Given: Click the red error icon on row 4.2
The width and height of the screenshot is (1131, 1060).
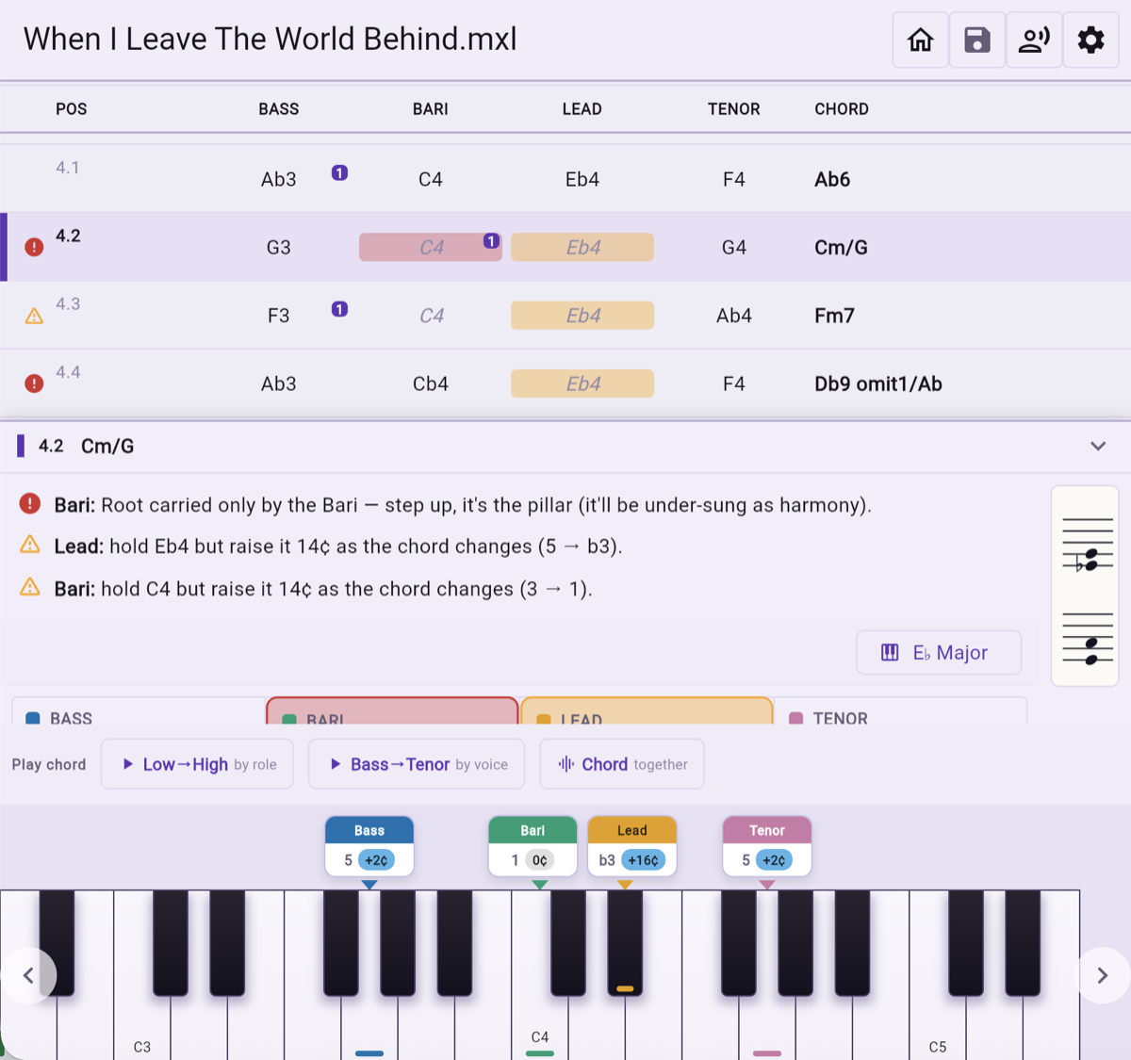Looking at the screenshot, I should [34, 247].
